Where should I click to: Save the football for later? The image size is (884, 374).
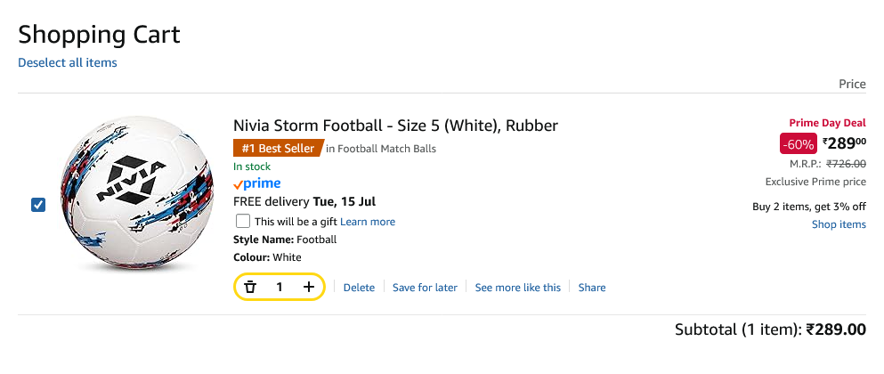[x=425, y=288]
